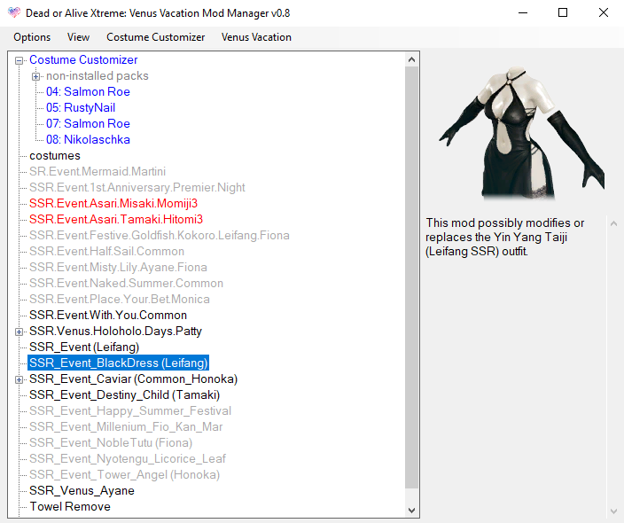Select SSR.Venus.Holoholo.Days.Patty mod
Viewport: 624px width, 523px height.
(115, 332)
